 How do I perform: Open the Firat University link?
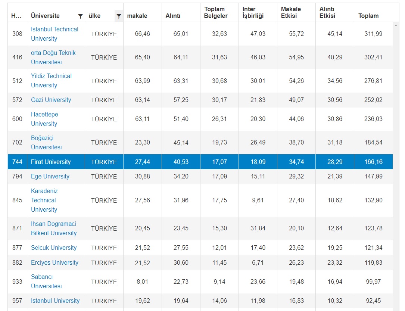tap(51, 162)
